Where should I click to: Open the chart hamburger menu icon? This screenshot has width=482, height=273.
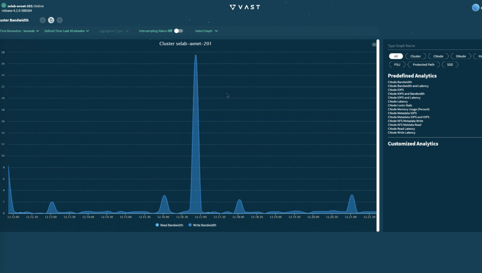coord(374,44)
